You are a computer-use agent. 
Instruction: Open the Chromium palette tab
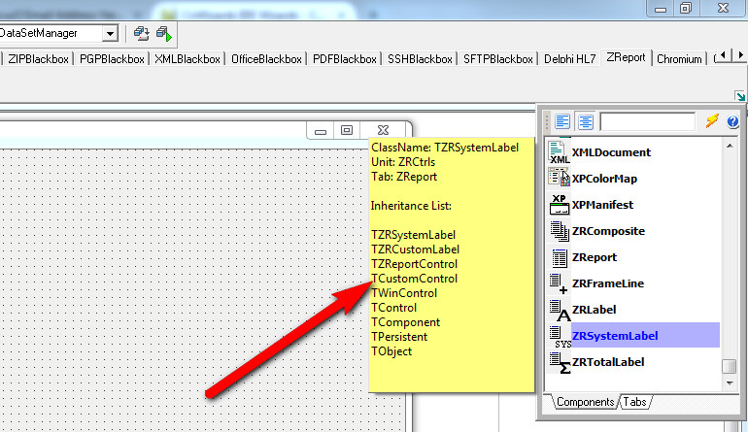tap(679, 58)
